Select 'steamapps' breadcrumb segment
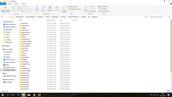The height and width of the screenshot is (97, 172). click(x=55, y=17)
